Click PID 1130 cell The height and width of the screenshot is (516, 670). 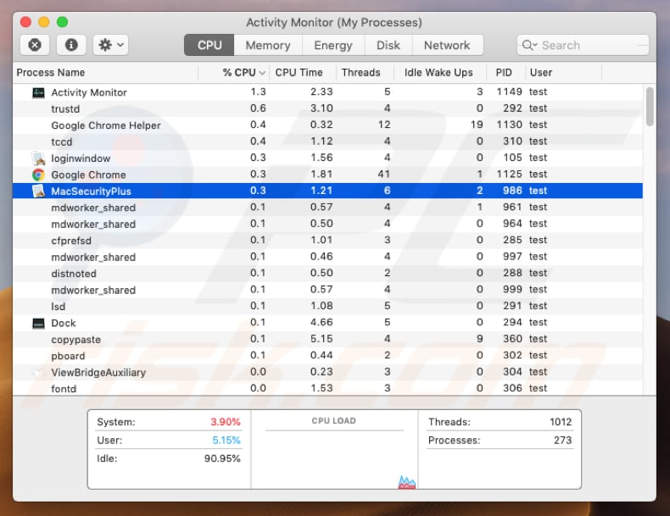coord(509,125)
